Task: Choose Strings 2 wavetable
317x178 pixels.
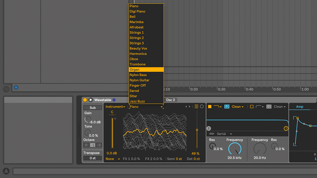Action: (146, 38)
